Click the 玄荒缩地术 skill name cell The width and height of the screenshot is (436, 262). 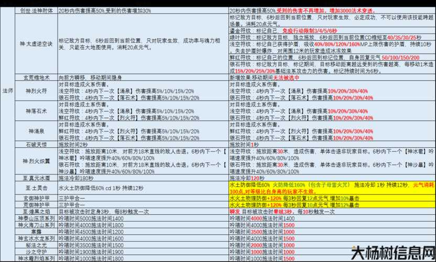point(37,78)
